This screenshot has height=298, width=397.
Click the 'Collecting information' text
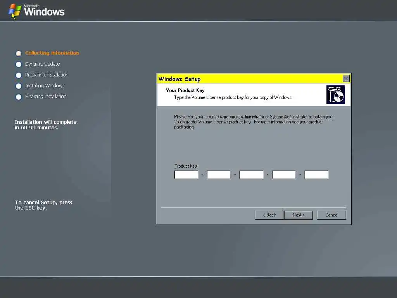(52, 53)
